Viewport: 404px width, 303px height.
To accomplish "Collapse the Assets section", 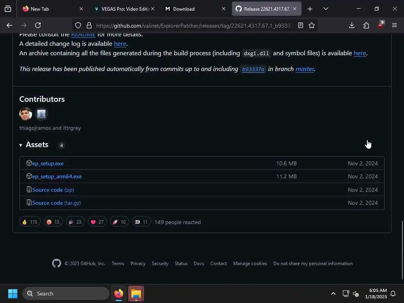I will [x=34, y=145].
